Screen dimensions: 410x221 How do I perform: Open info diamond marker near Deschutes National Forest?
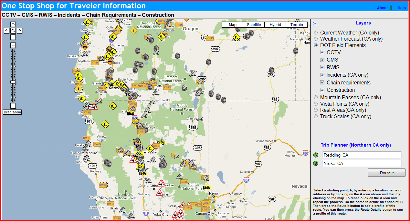[x=133, y=31]
